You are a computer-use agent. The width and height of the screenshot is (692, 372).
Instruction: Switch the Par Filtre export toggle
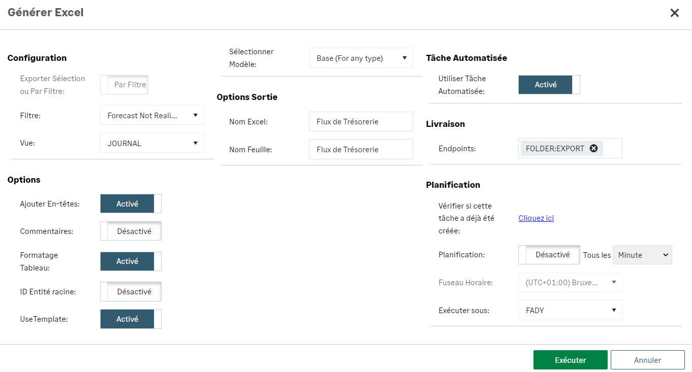tap(124, 85)
